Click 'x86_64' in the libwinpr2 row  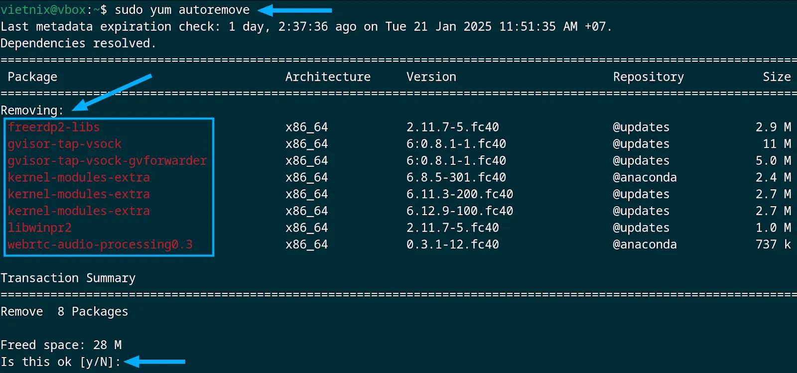click(307, 228)
